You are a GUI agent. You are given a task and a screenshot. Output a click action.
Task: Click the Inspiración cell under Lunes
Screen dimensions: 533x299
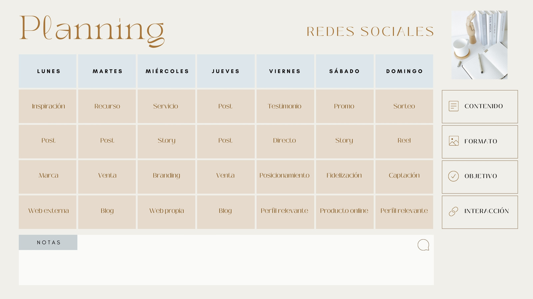point(48,106)
